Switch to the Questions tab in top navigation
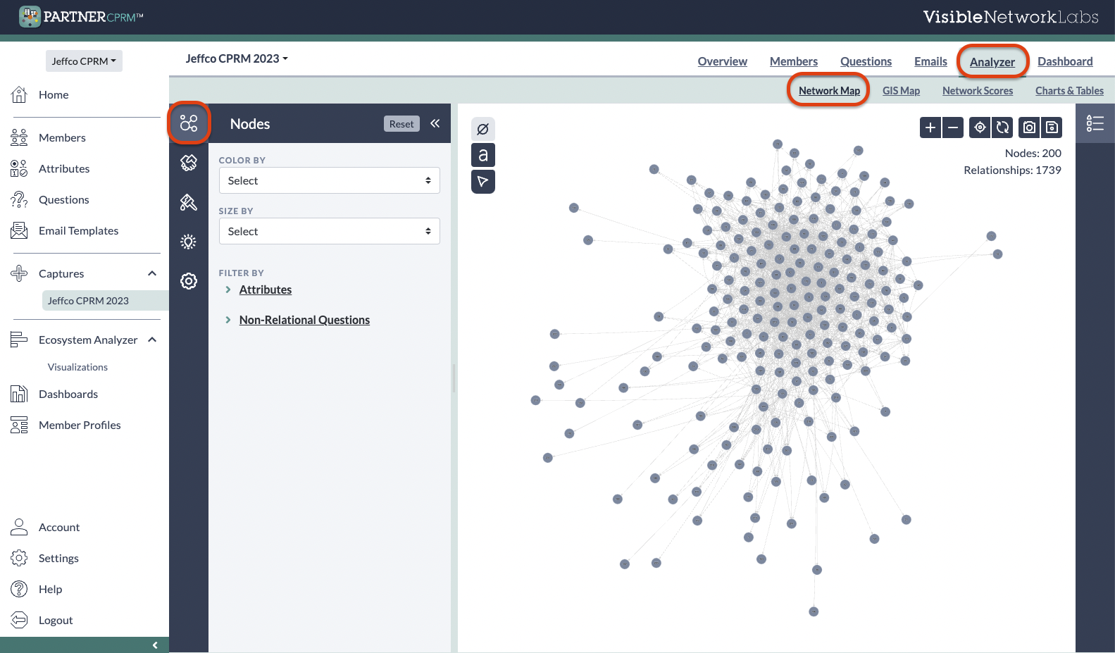Screen dimensions: 1115x653 pyautogui.click(x=866, y=61)
